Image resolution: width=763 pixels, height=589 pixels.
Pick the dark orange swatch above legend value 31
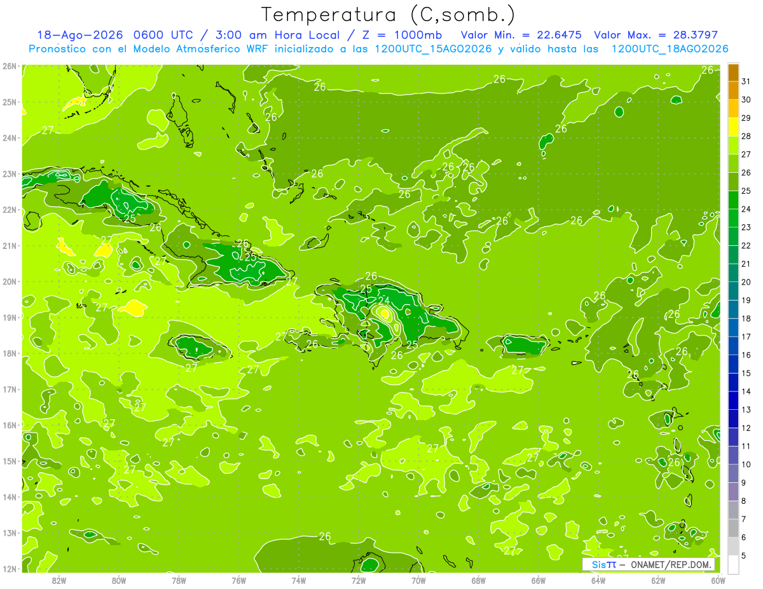(x=733, y=72)
